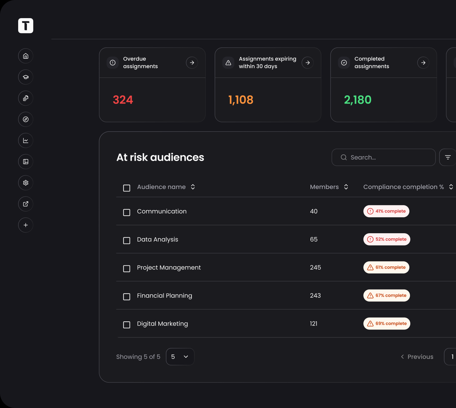Viewport: 456px width, 408px height.
Task: Open the line chart analytics icon
Action: click(26, 140)
